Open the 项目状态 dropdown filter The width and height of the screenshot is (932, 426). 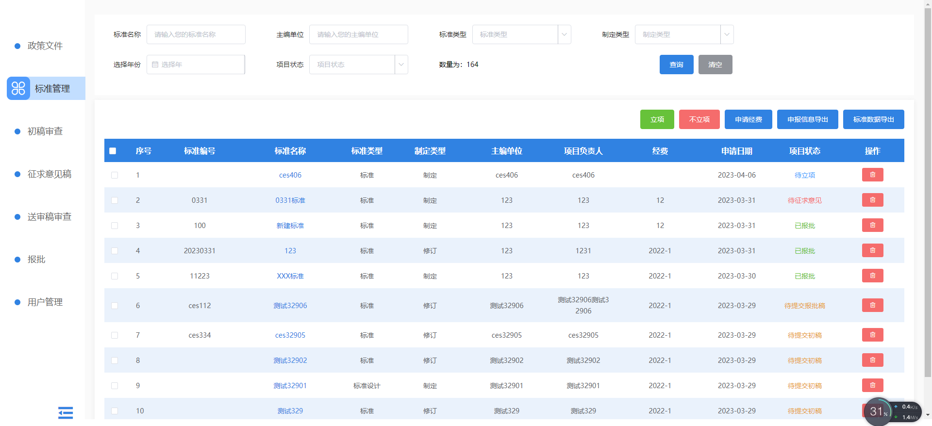[x=358, y=65]
